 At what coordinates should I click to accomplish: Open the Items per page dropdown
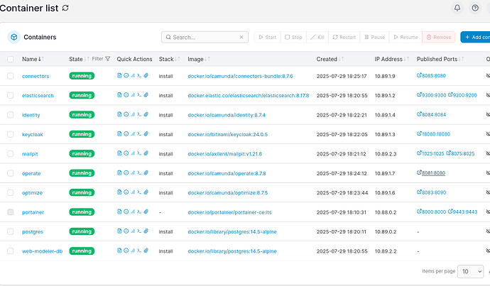(x=470, y=271)
